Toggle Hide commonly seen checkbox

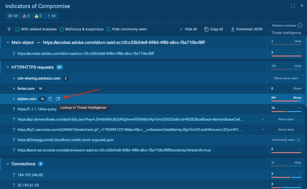pyautogui.click(x=108, y=29)
